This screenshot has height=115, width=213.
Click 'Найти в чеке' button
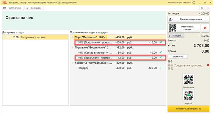click(13, 8)
